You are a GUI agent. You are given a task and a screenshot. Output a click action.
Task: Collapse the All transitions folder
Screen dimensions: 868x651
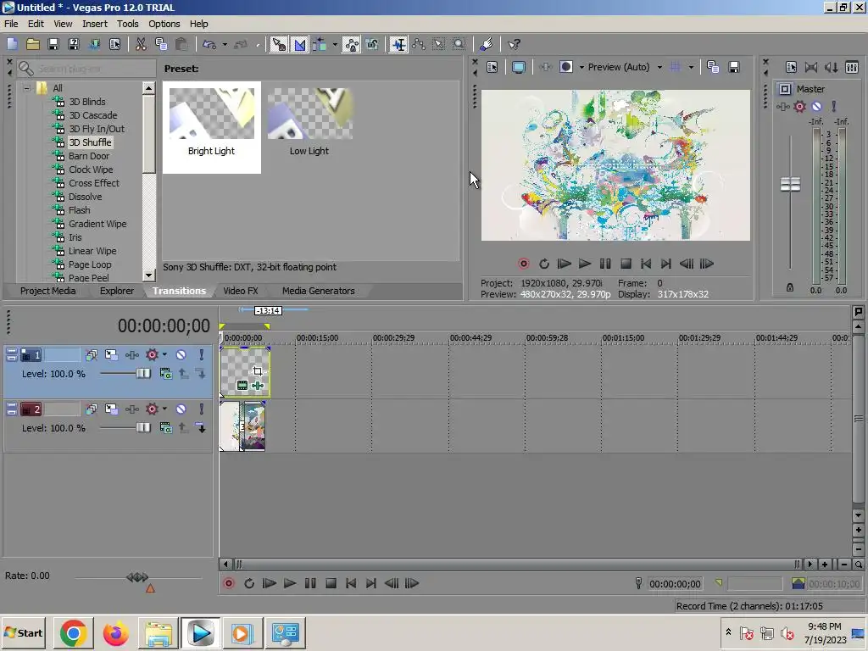point(26,88)
